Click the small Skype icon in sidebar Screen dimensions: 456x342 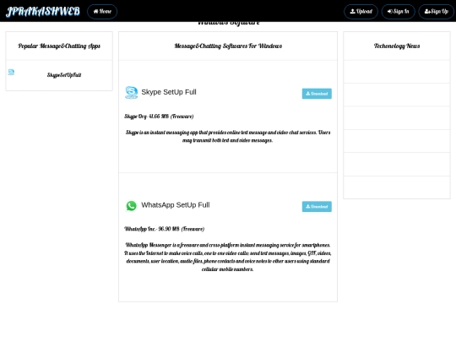coord(11,72)
